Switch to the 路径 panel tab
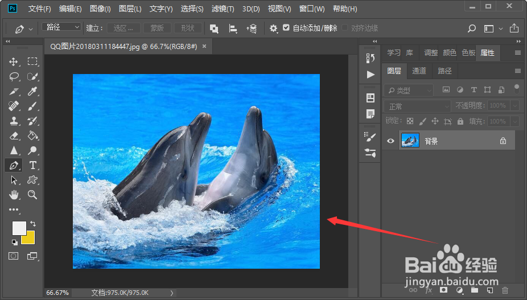The image size is (527, 300). 444,71
